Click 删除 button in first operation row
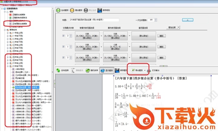Viewport: 218px width, 131px height. [162, 36]
